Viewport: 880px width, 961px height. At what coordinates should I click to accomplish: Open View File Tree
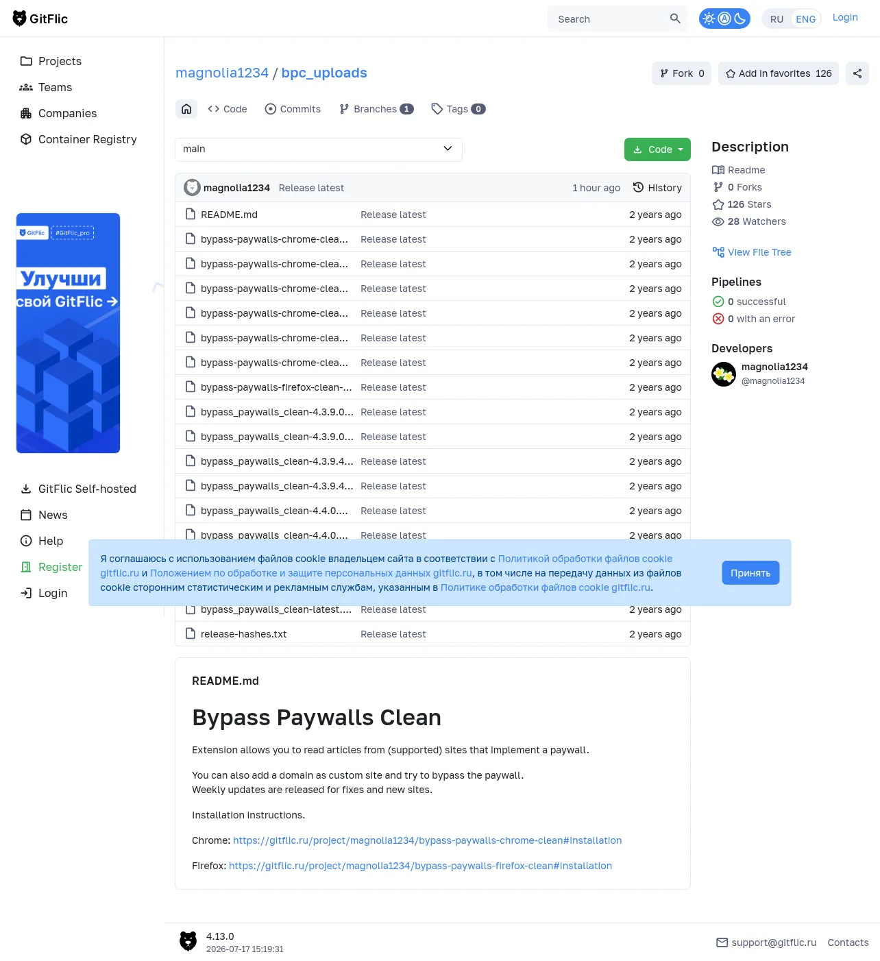[752, 252]
